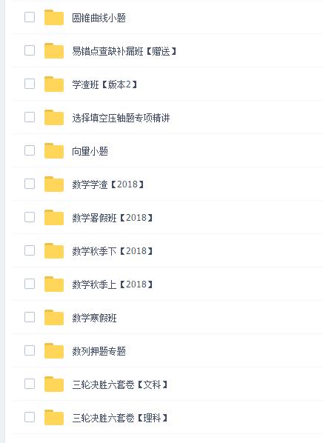The image size is (323, 443).
Task: Open the 数学寒假班 folder icon
Action: [x=54, y=318]
